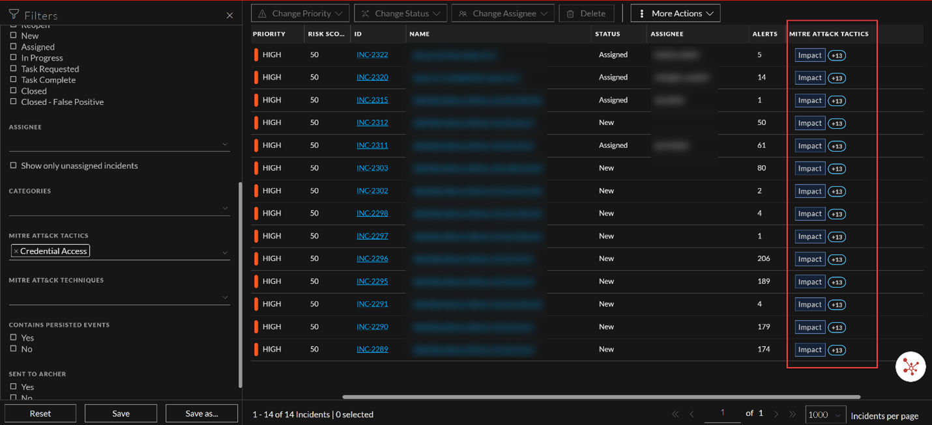Image resolution: width=932 pixels, height=425 pixels.
Task: Jump to first page with double-arrow icon
Action: [675, 413]
